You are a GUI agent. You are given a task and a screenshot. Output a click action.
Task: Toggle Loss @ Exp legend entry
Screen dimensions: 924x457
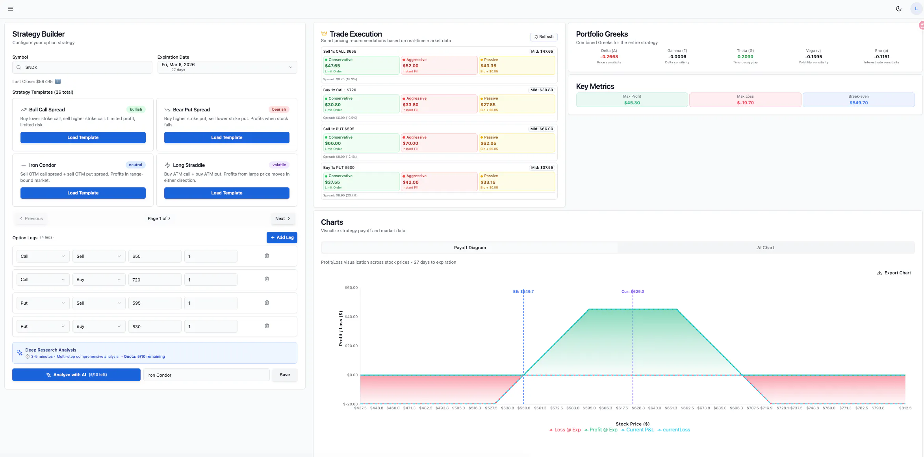(565, 430)
